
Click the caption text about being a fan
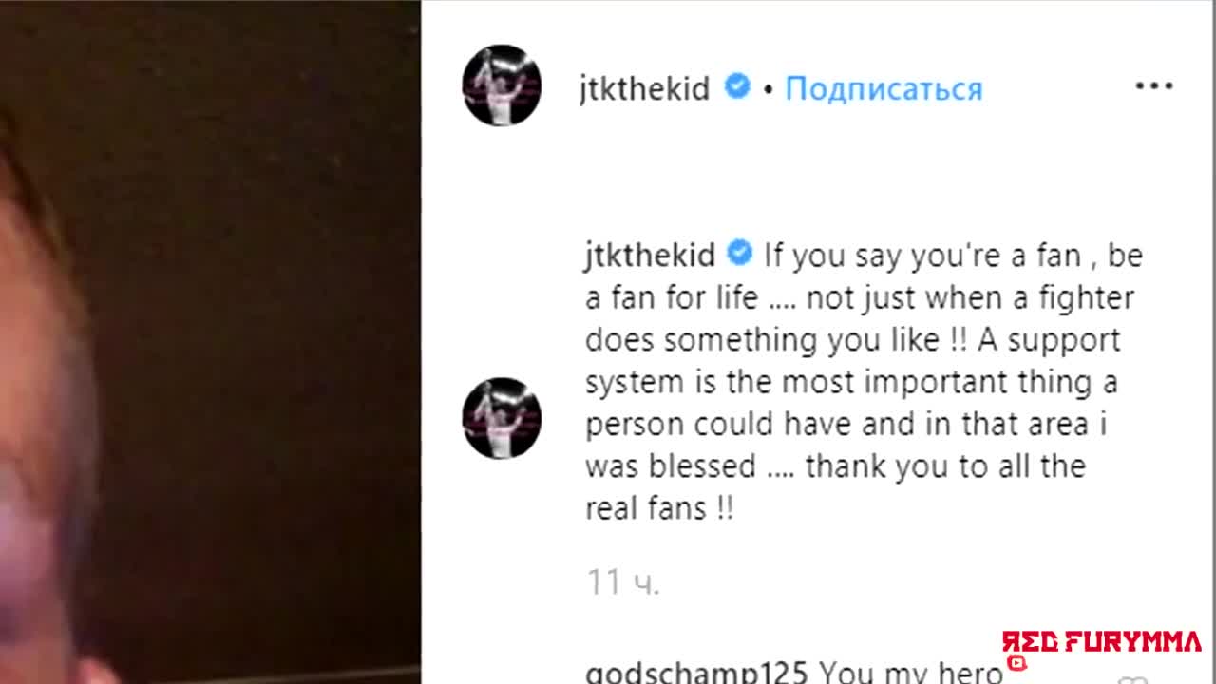[x=864, y=381]
